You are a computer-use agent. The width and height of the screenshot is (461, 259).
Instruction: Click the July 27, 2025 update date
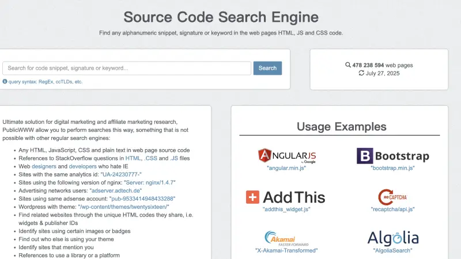tap(383, 73)
